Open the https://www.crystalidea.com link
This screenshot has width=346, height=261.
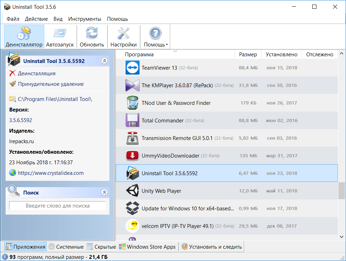click(51, 173)
